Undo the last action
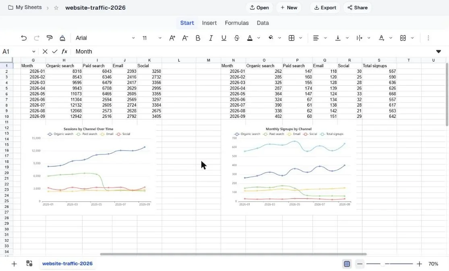The image size is (449, 271). tap(24, 38)
